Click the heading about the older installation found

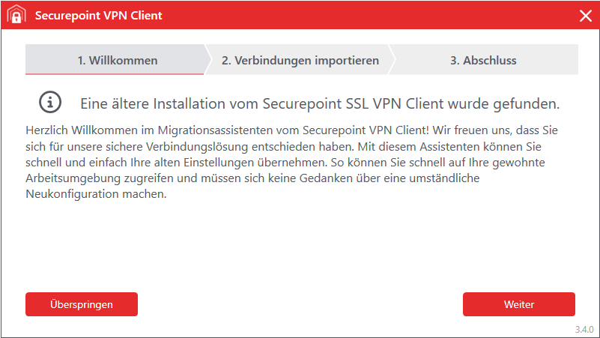[x=320, y=102]
